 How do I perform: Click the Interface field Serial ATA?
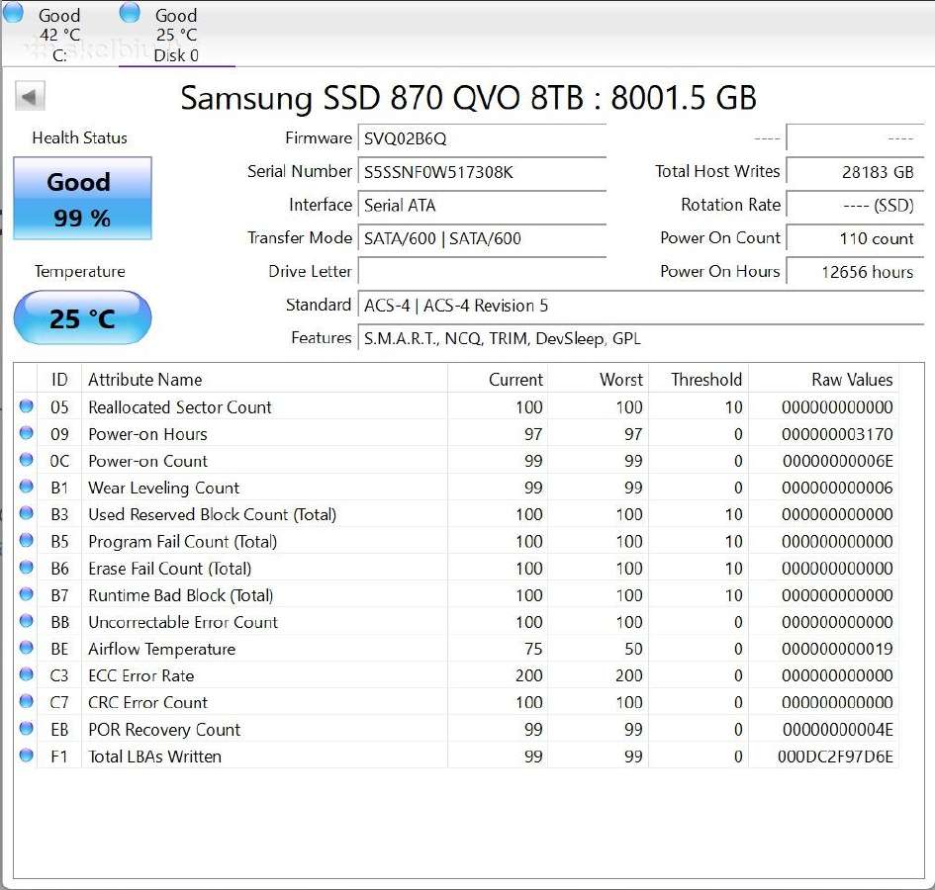[x=482, y=206]
